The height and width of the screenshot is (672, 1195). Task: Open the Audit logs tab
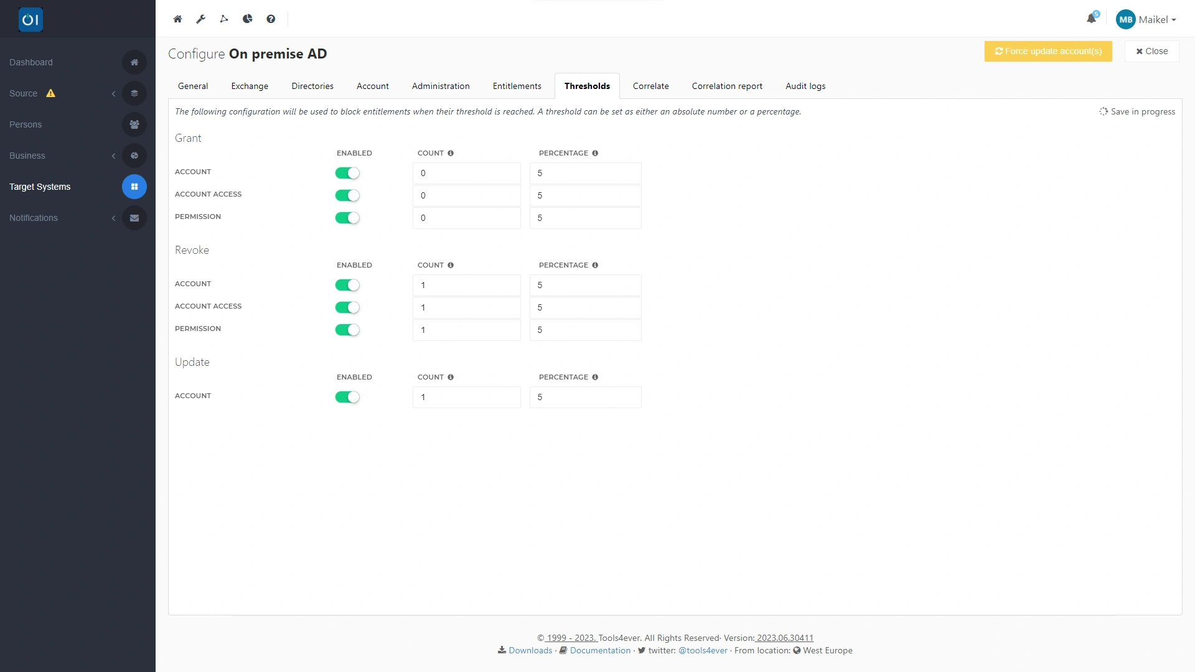(x=805, y=86)
